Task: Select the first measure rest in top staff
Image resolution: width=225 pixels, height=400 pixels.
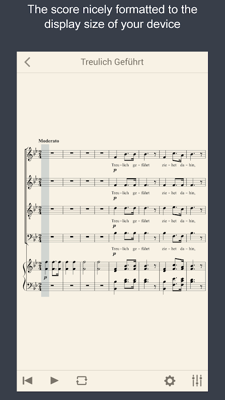Action: coord(52,153)
